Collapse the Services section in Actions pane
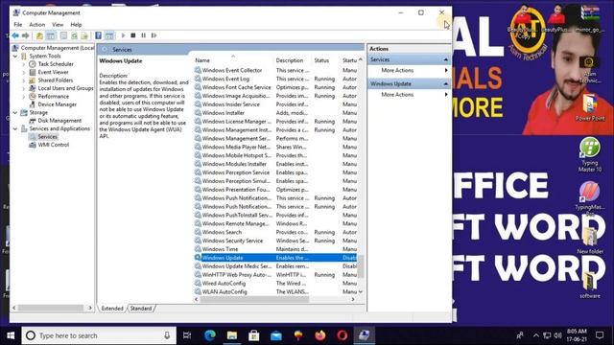Viewport: 614px width, 345px height. coord(445,59)
